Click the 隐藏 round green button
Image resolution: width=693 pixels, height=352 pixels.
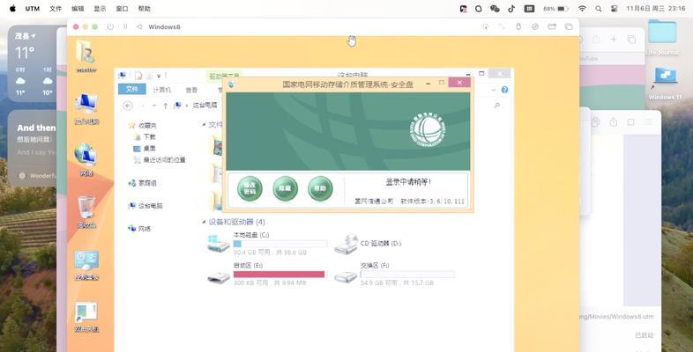click(285, 189)
